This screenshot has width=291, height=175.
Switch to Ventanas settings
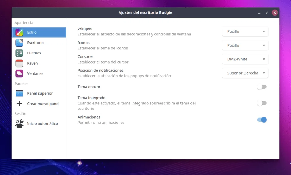click(39, 73)
